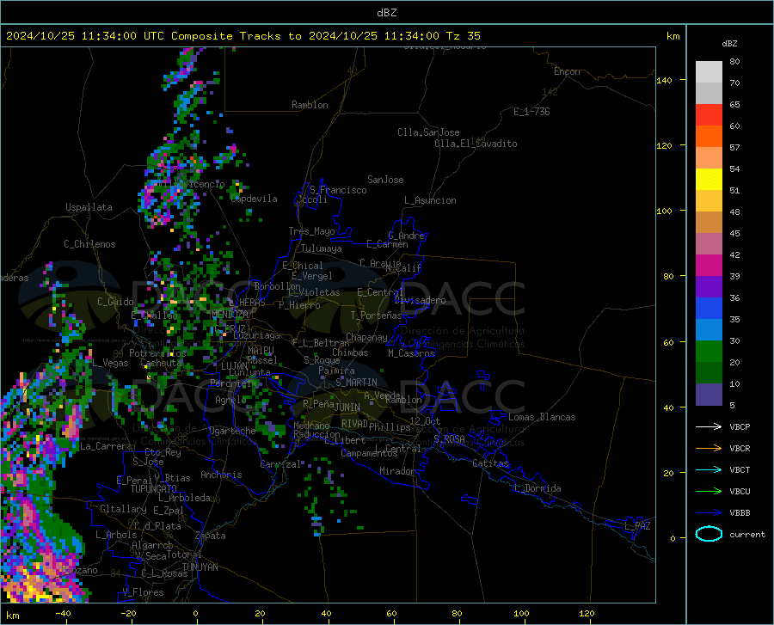Click the 'Gltallary' map label
774x625 pixels.
tap(123, 509)
